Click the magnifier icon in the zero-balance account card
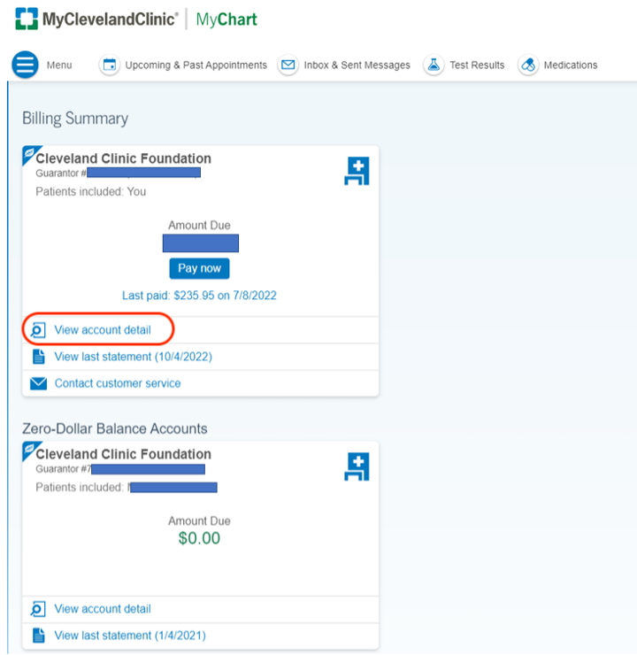The image size is (637, 655). coord(38,609)
